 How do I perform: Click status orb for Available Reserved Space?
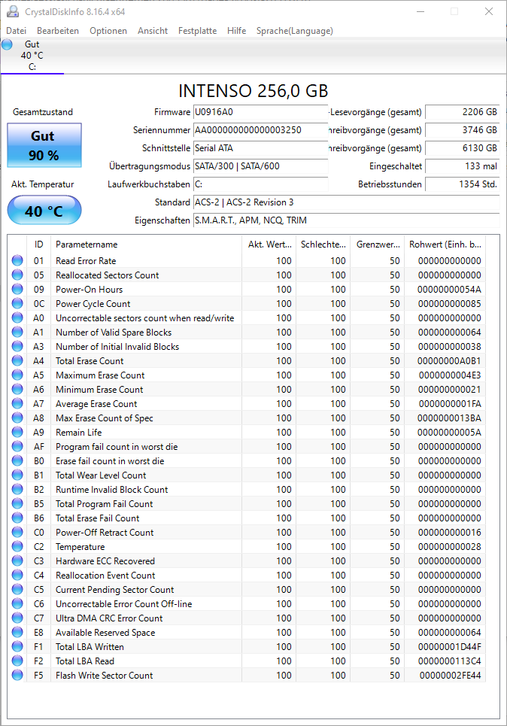17,633
